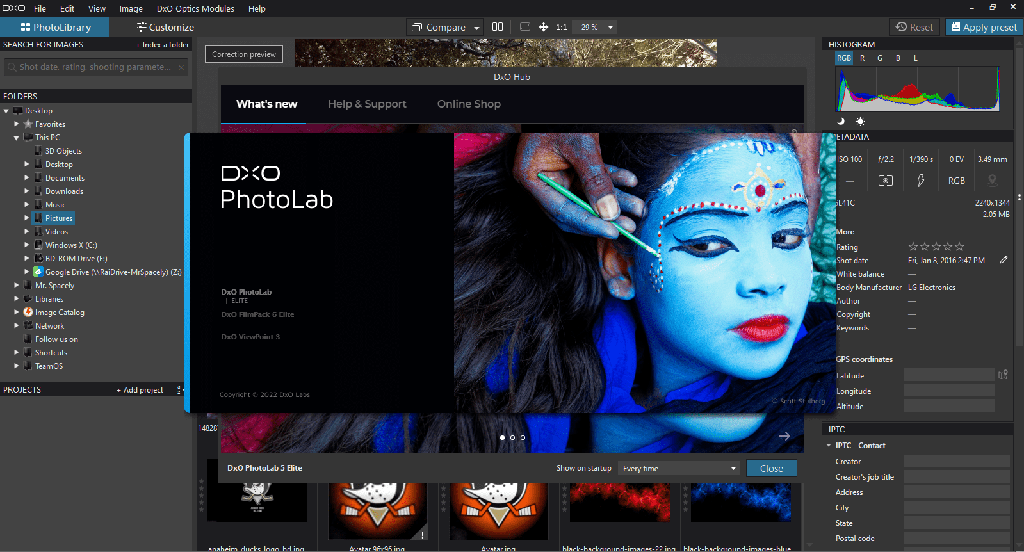Expand the Downloads folder
This screenshot has height=552, width=1024.
click(x=27, y=191)
